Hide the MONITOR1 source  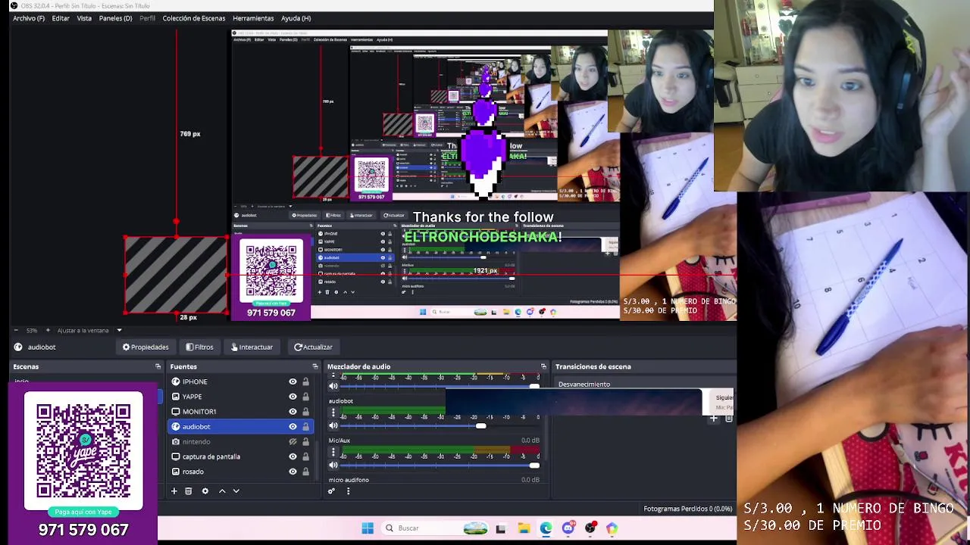(x=293, y=412)
